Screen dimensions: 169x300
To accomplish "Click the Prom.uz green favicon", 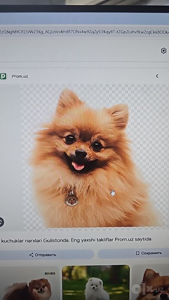I will coord(3,76).
